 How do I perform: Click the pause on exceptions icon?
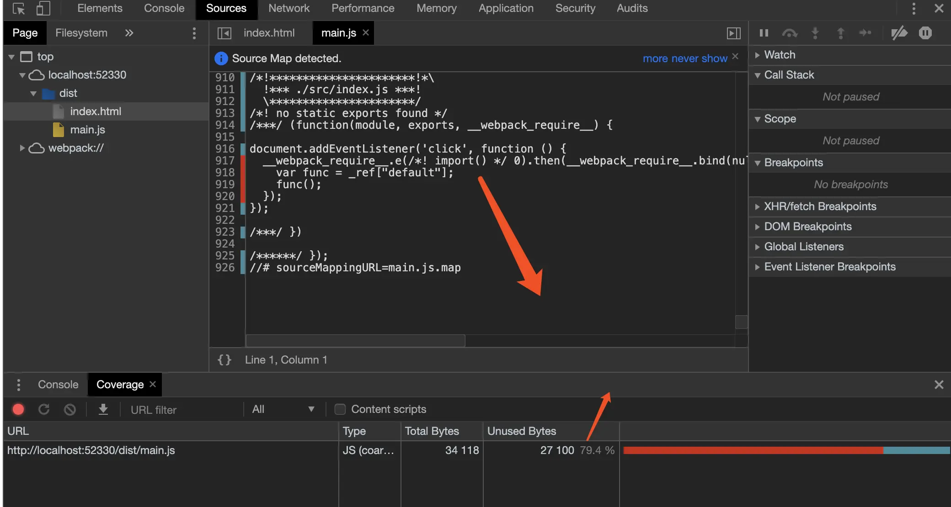tap(925, 33)
